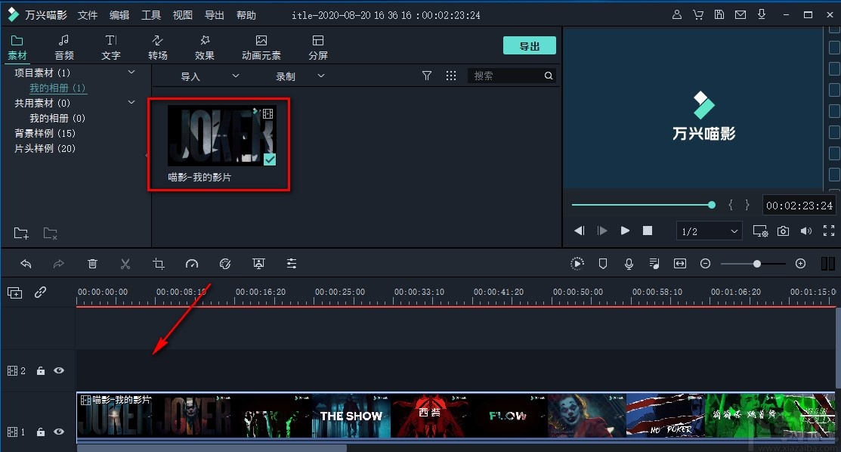
Task: Activate the green screen keying tool
Action: pyautogui.click(x=258, y=263)
